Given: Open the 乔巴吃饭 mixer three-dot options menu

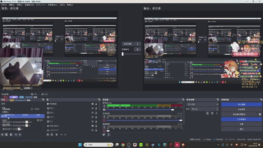Looking at the screenshot, I should [x=104, y=117].
